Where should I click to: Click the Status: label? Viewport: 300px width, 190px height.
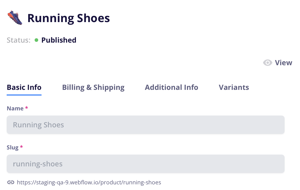pos(18,40)
